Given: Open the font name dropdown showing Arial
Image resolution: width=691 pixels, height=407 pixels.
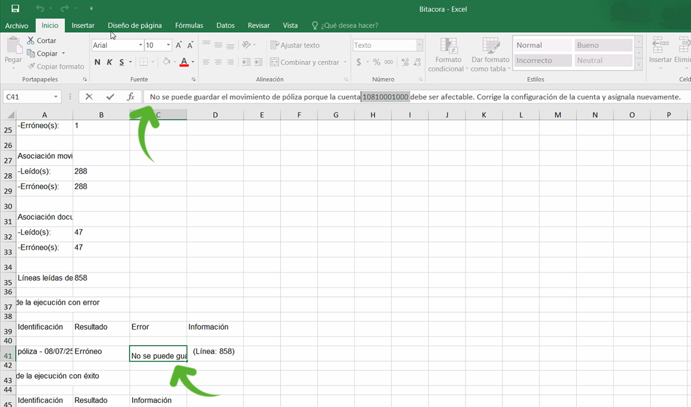Looking at the screenshot, I should (x=140, y=45).
